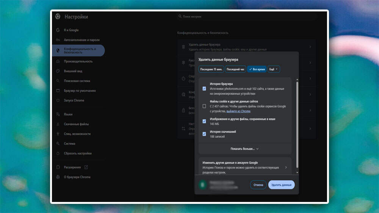Click the gauge icon for Производительность
Screen dimensions: 379x213
(58, 61)
